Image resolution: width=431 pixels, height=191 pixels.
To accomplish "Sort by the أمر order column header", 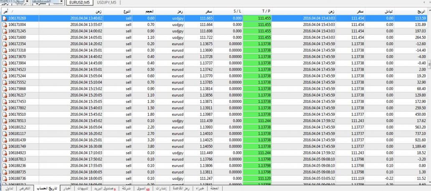I will (x=20, y=12).
